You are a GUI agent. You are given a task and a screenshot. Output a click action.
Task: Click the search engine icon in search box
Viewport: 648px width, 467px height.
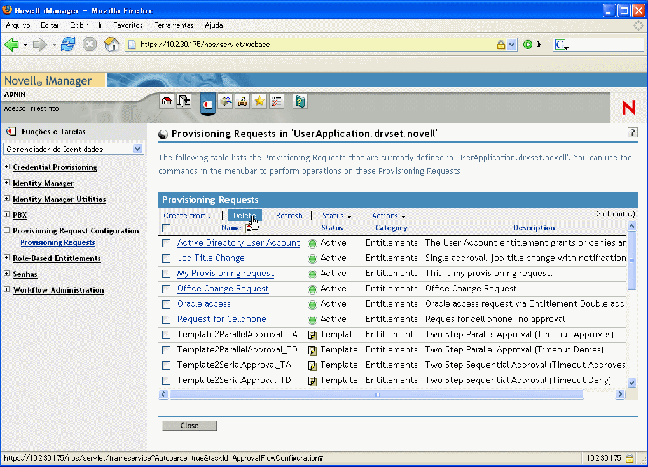(x=561, y=45)
